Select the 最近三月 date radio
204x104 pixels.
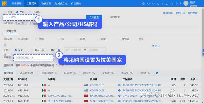[x=48, y=50]
